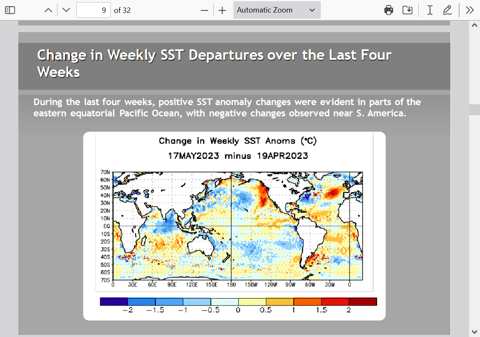Click the slide title 'Change in Weekly SST Departures'
Screen dimensions: 480x337
pyautogui.click(x=150, y=55)
